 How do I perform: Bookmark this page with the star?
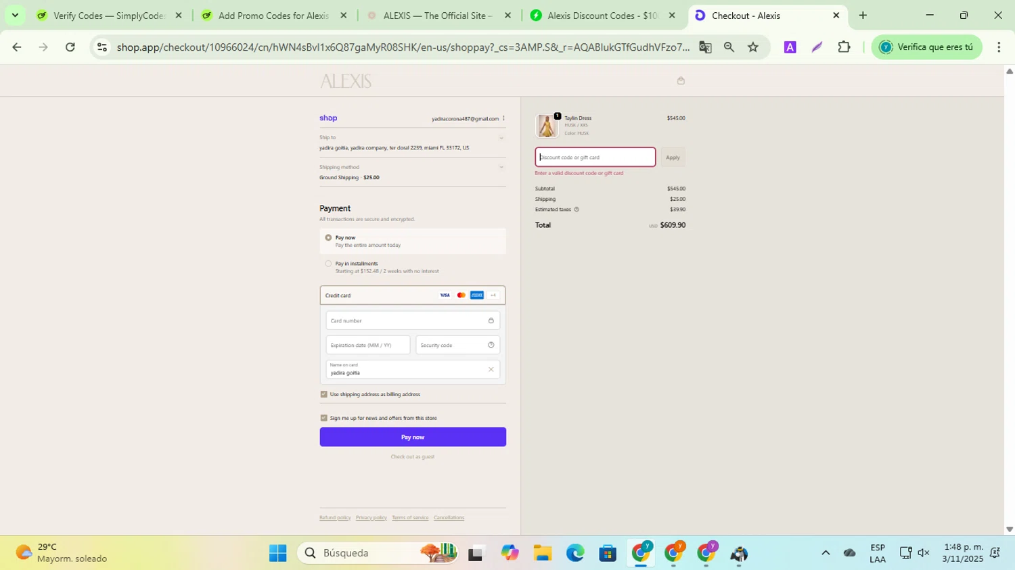753,47
